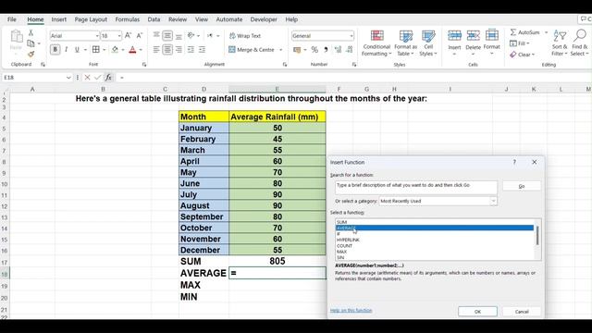Click the Increase Decimal icon

pos(338,49)
